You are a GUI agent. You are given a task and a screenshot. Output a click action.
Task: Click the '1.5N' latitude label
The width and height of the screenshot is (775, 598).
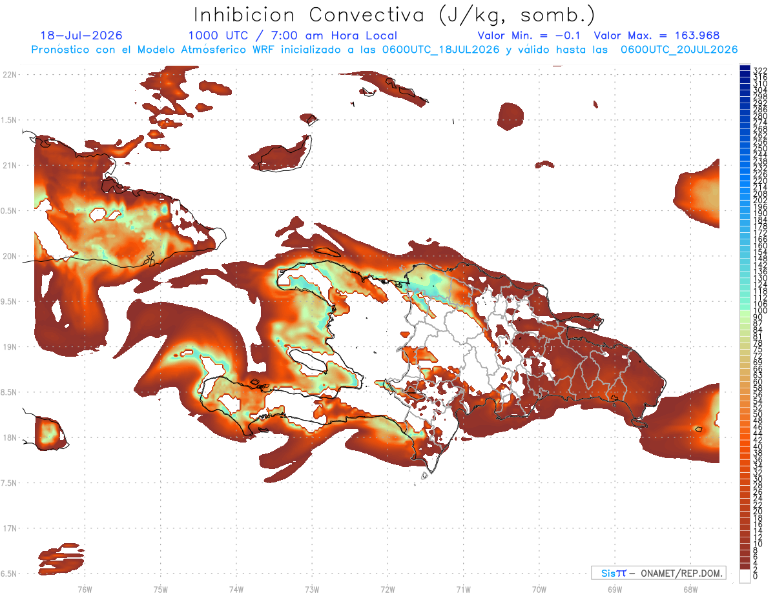coord(10,120)
